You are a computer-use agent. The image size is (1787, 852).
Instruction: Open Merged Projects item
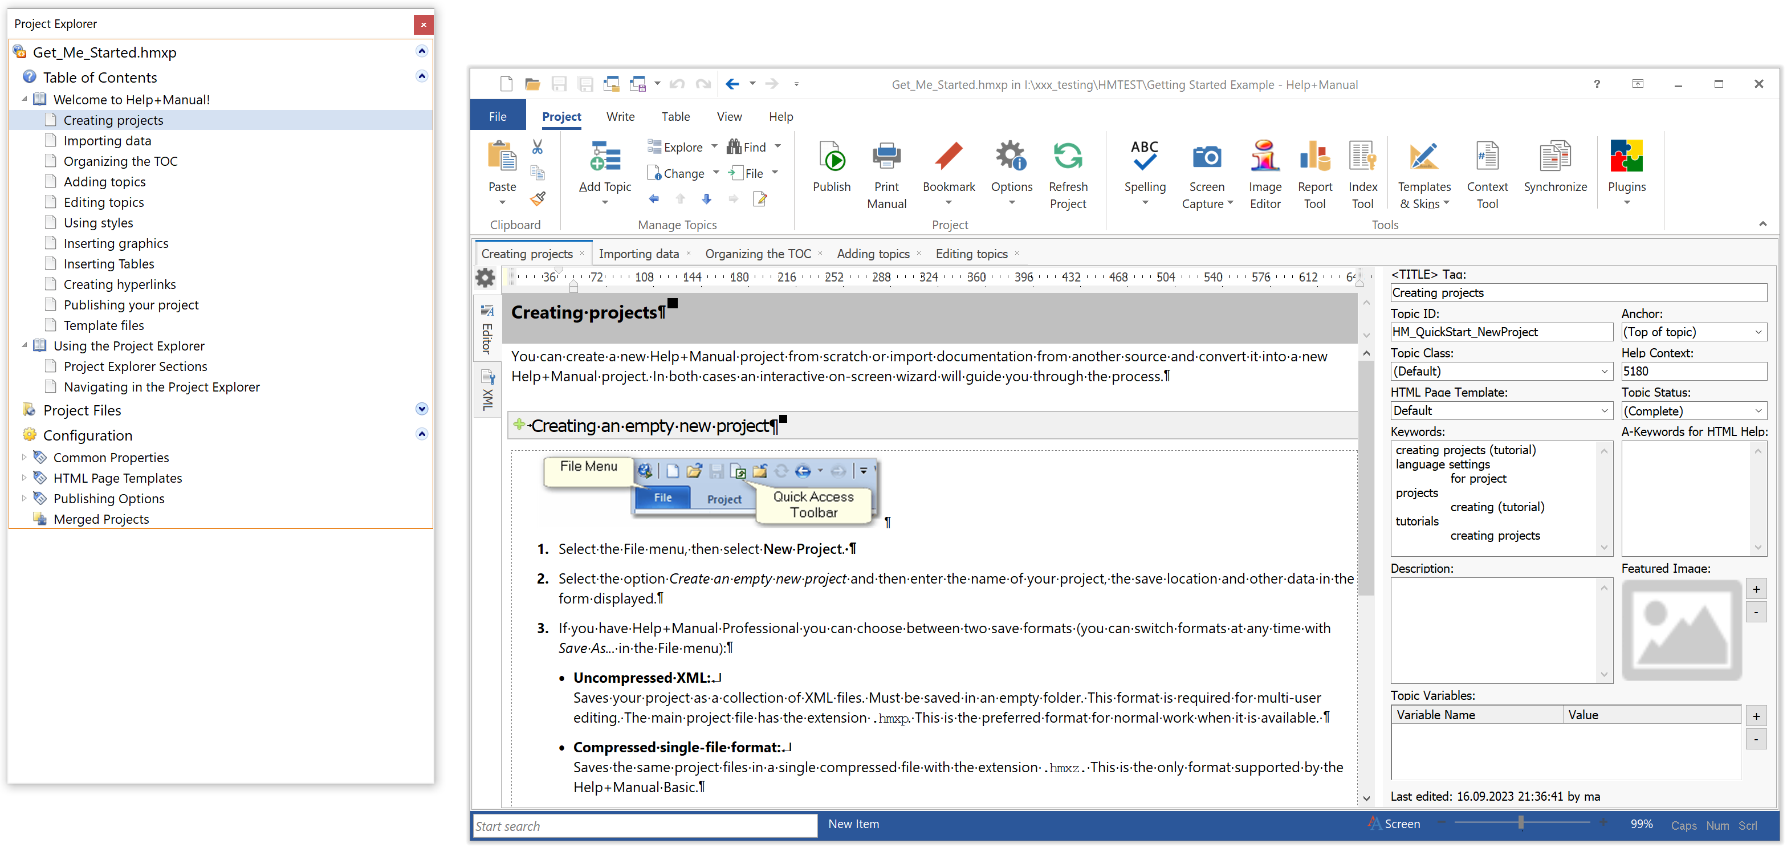[x=100, y=519]
